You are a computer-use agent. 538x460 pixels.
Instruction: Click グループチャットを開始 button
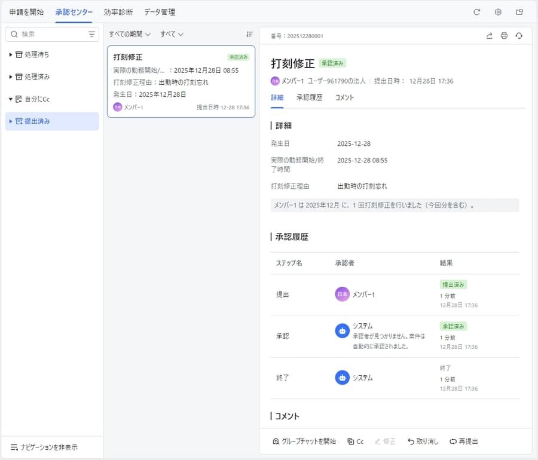304,441
